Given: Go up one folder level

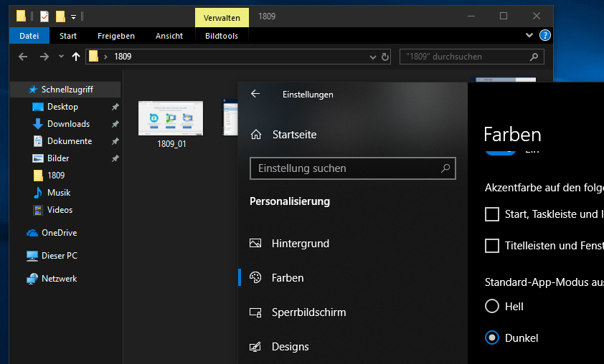Looking at the screenshot, I should point(76,57).
